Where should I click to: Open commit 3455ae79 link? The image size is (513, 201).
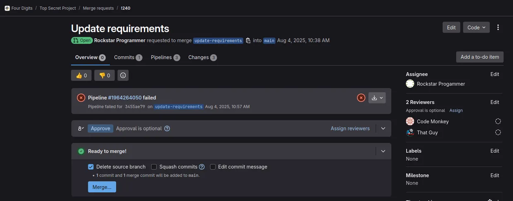click(x=135, y=106)
